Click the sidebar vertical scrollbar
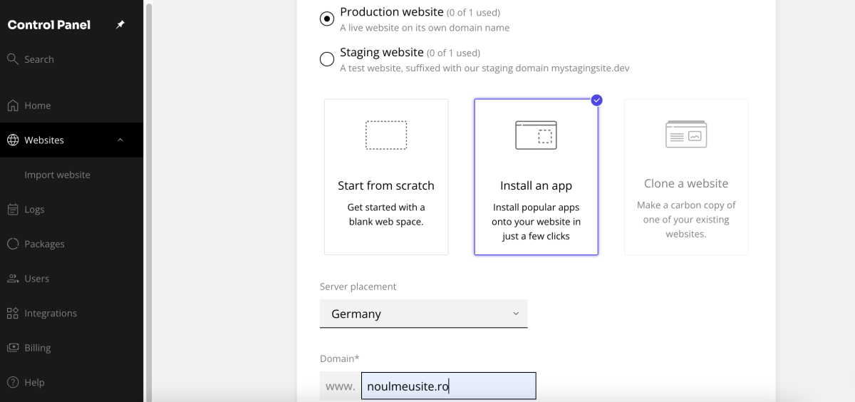 pyautogui.click(x=149, y=200)
